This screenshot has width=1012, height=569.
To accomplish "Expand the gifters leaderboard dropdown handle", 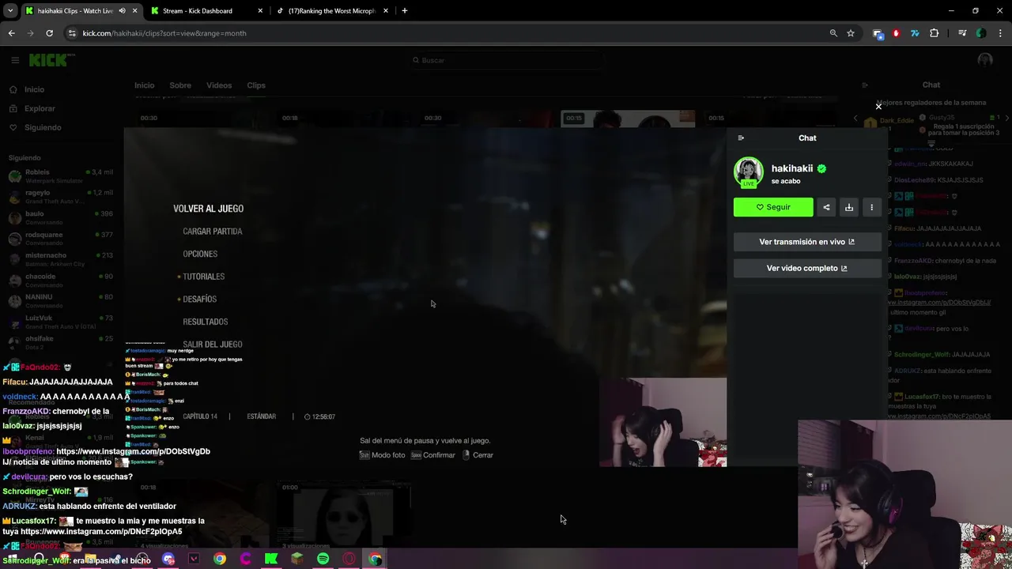I will (931, 145).
